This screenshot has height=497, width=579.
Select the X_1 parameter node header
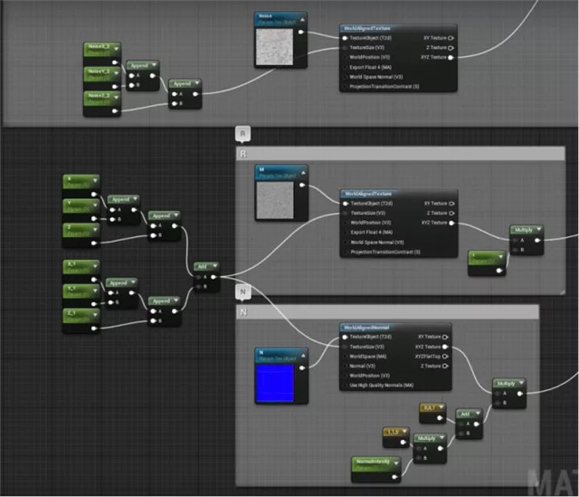(x=81, y=266)
